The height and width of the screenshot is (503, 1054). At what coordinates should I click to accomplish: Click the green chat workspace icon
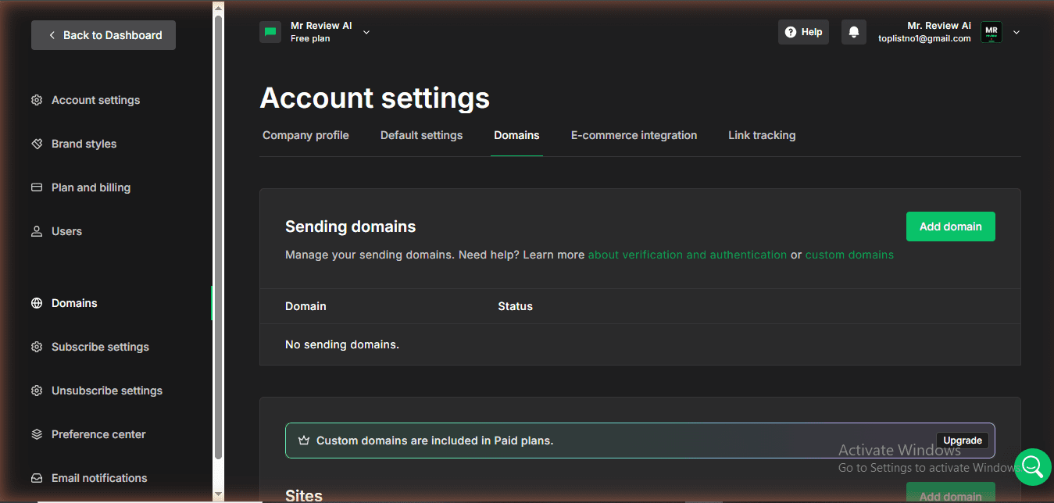click(270, 32)
